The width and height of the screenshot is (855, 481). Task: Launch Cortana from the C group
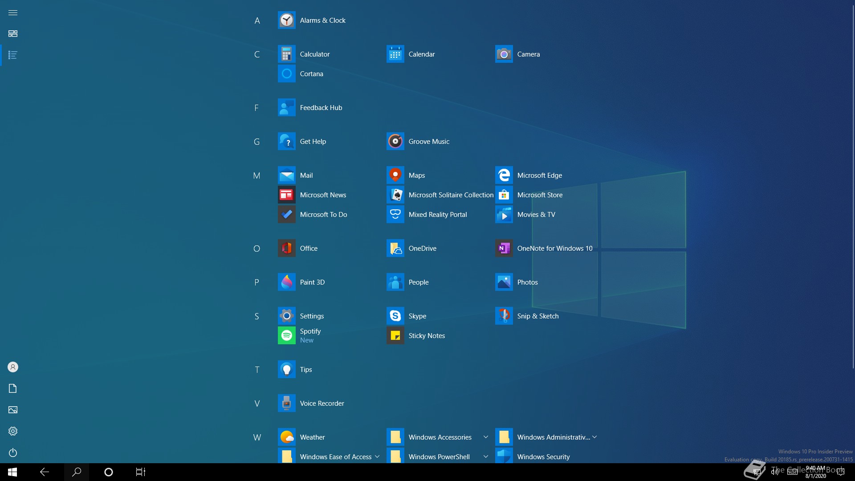286,73
